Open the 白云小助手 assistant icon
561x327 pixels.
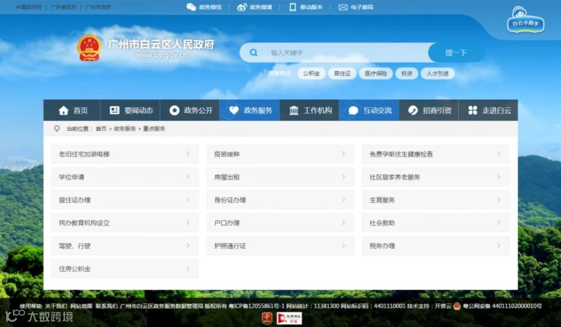click(525, 20)
